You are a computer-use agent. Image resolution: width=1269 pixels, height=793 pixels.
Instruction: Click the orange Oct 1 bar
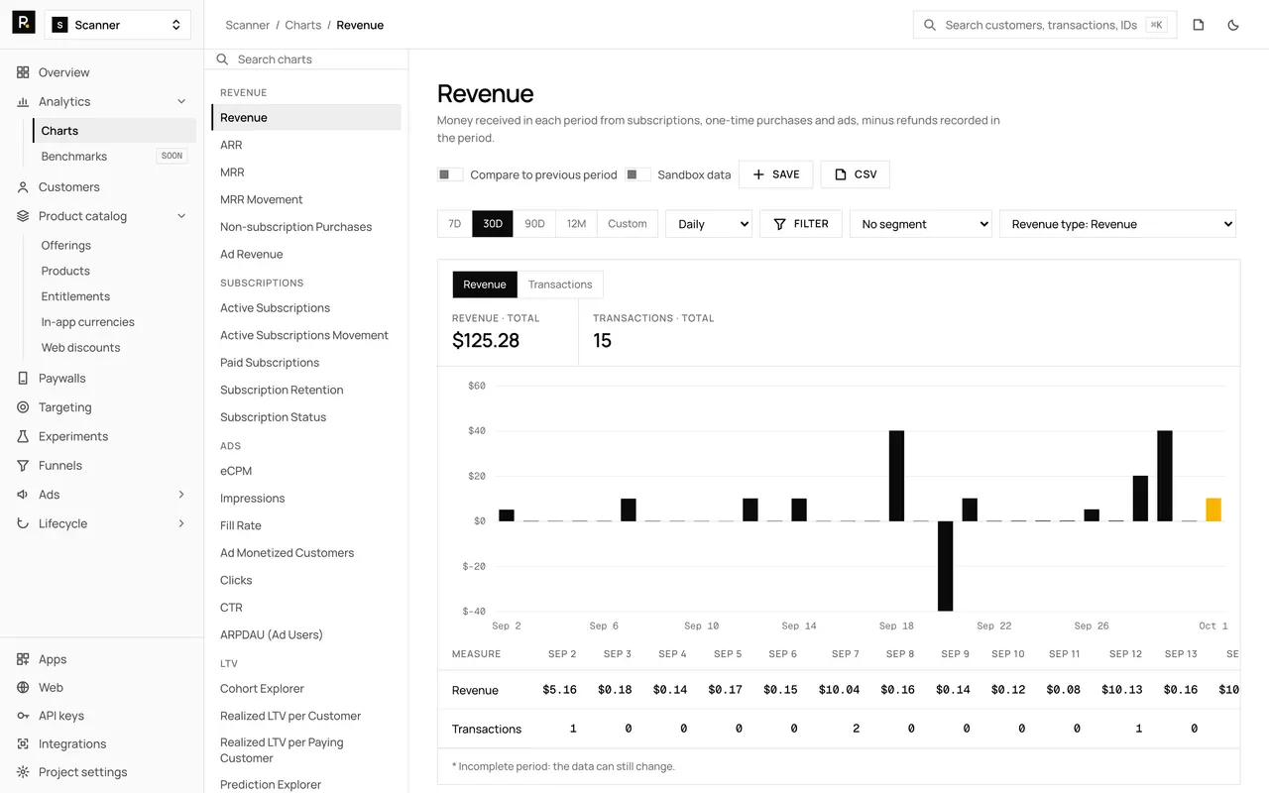coord(1213,510)
